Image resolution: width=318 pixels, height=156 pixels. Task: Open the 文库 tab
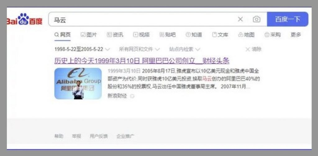(x=220, y=35)
